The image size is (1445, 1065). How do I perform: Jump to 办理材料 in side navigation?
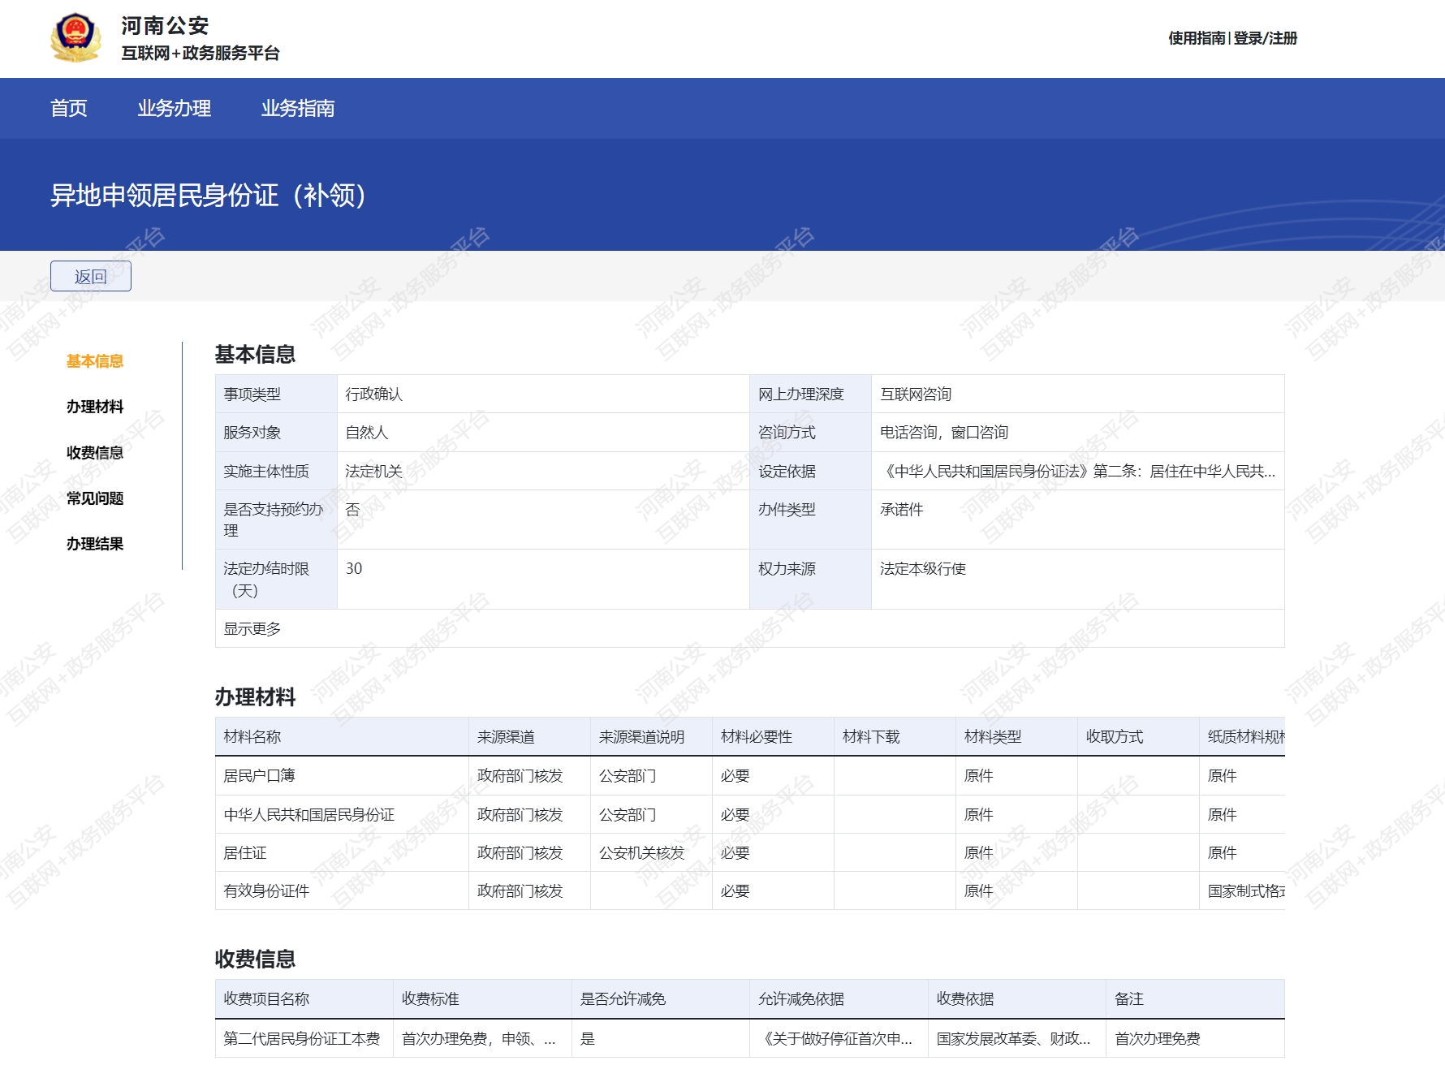click(x=94, y=407)
